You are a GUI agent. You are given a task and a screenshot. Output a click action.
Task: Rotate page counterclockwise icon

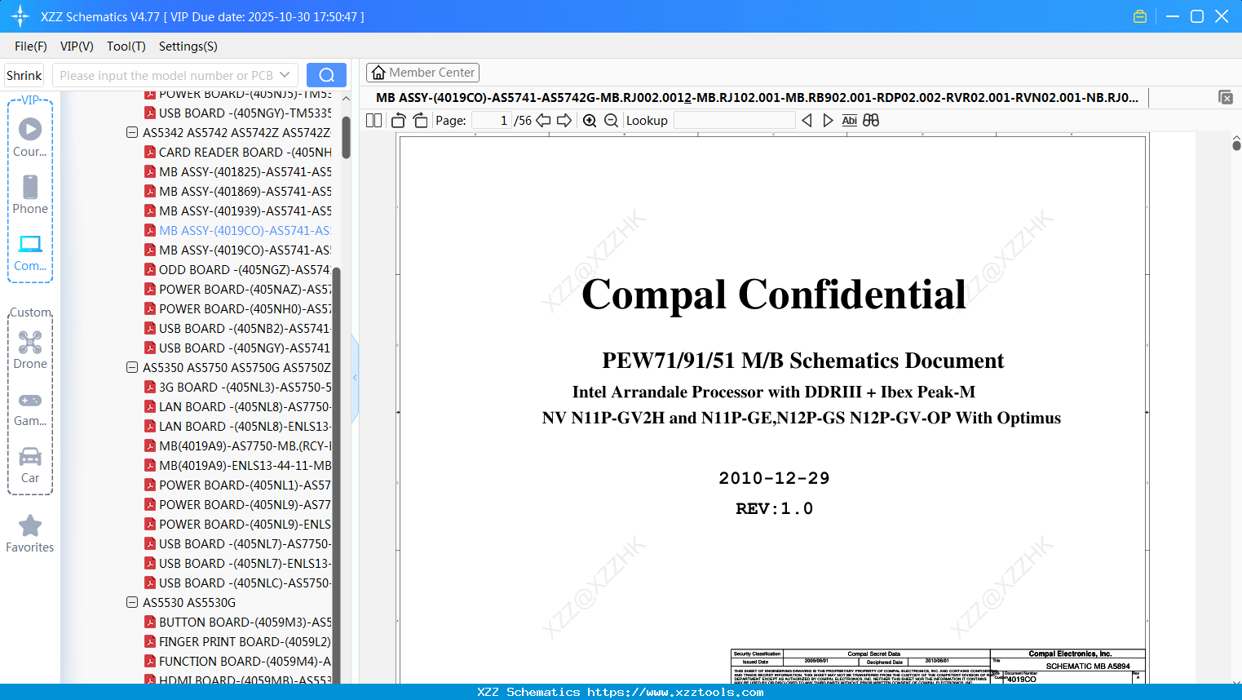(x=398, y=120)
